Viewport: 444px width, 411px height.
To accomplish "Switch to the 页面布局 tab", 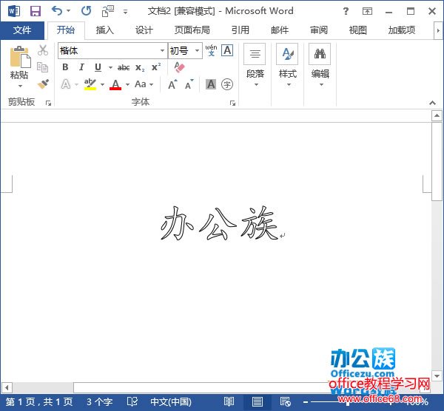I will 192,30.
